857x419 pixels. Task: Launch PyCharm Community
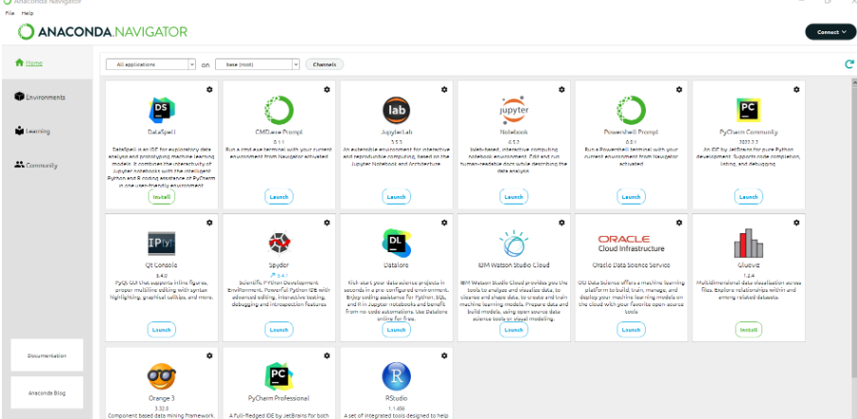tap(748, 197)
